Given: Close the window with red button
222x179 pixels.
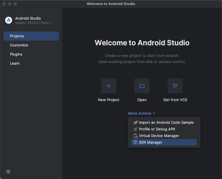Looking at the screenshot, I should point(4,4).
